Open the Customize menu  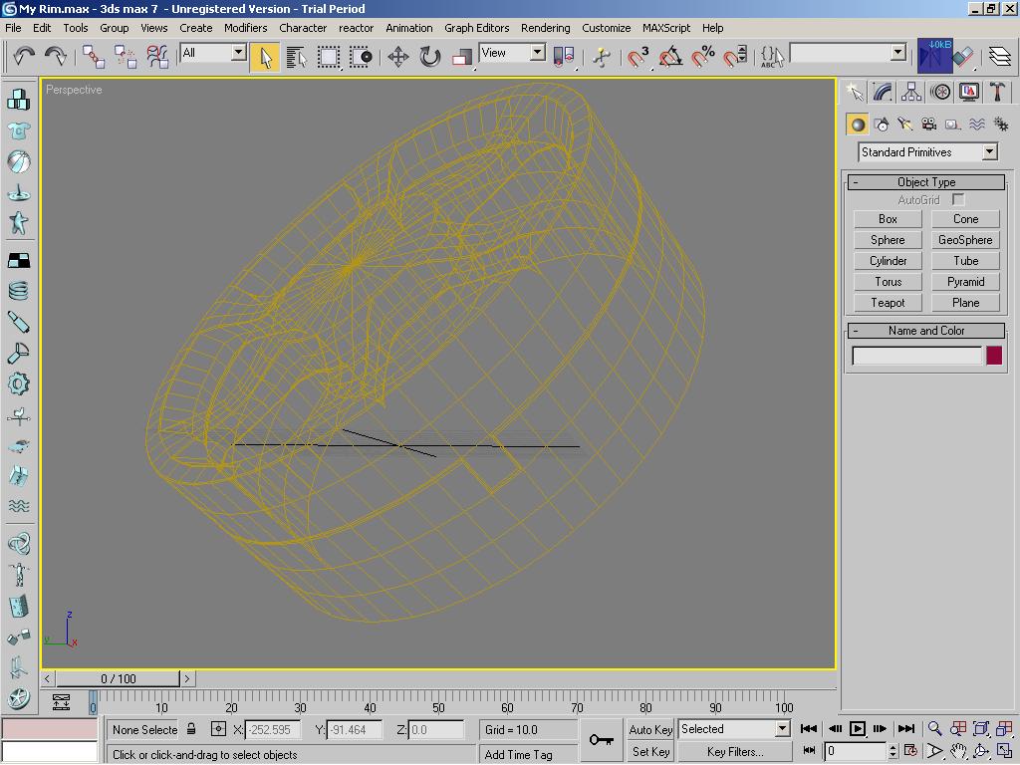pos(607,28)
